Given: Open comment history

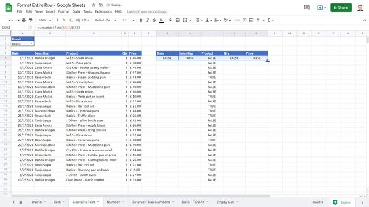Looking at the screenshot, I should pos(307,7).
